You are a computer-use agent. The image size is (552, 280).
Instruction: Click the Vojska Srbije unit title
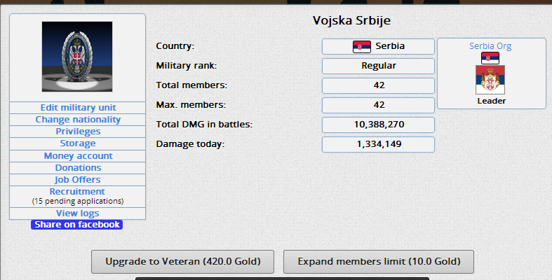pos(352,20)
